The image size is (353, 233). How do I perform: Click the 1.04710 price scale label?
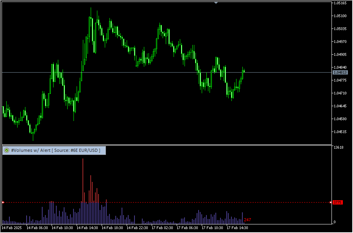[340, 93]
